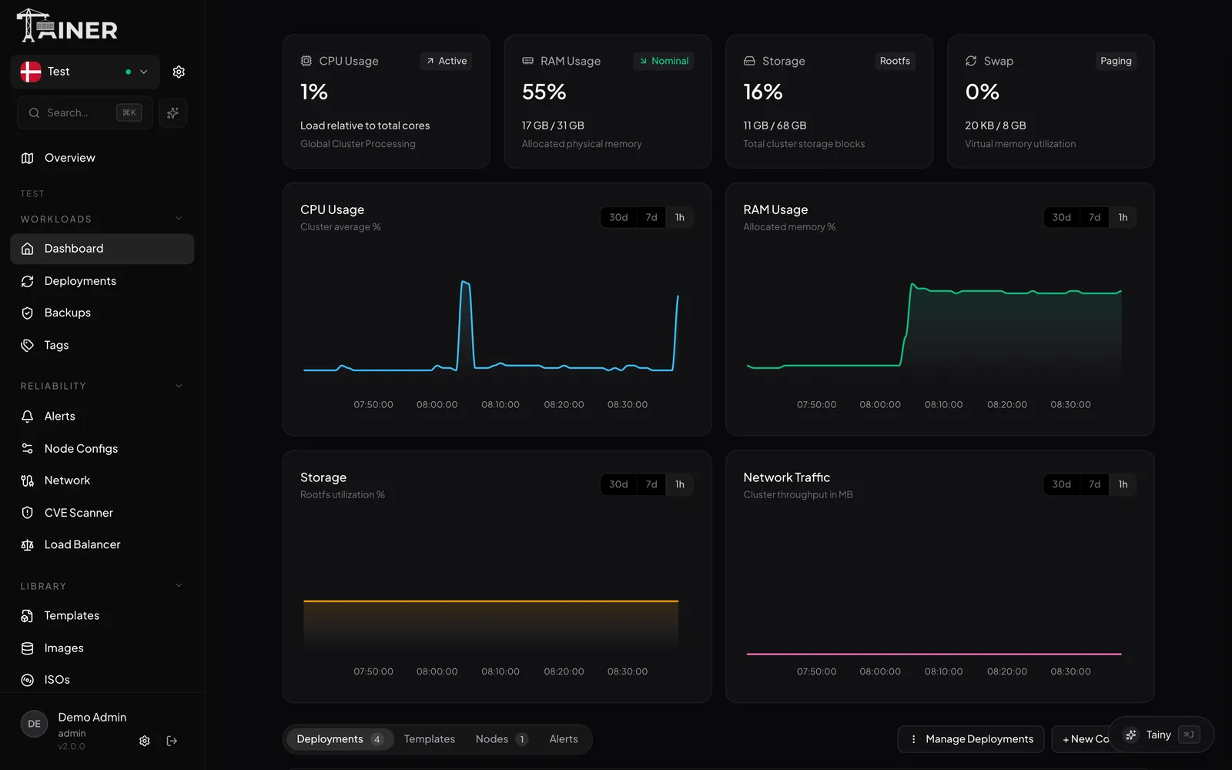Screen dimensions: 1232x770
Task: Collapse the Workloads section
Action: tap(179, 219)
